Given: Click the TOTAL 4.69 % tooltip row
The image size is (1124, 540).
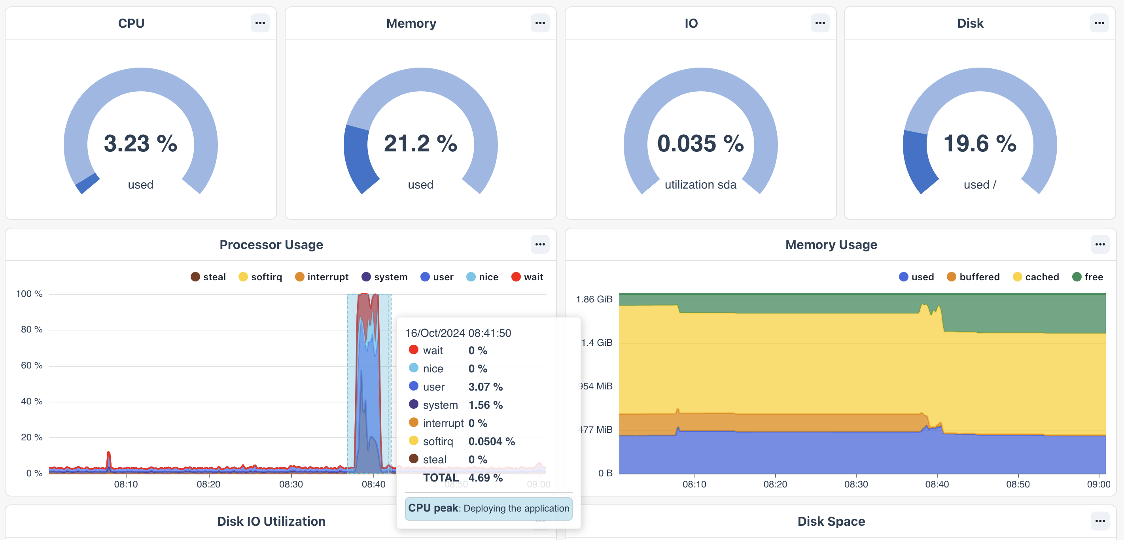Looking at the screenshot, I should point(462,478).
